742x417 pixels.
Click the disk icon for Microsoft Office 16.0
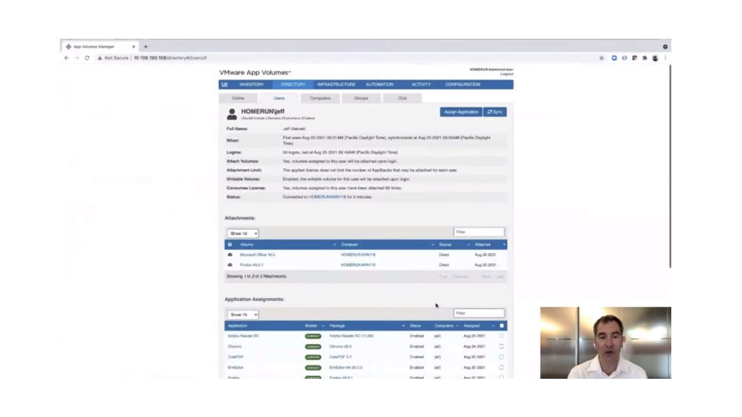230,255
